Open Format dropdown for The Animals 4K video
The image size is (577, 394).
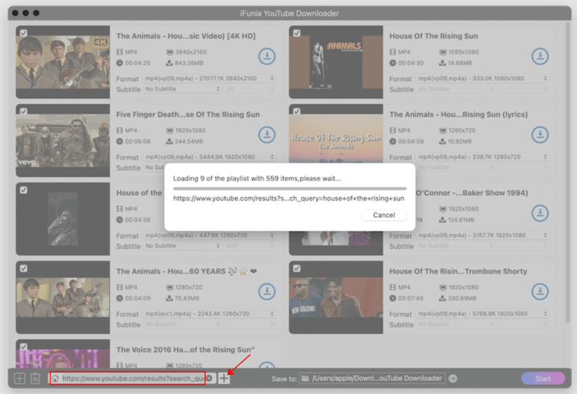pyautogui.click(x=208, y=78)
